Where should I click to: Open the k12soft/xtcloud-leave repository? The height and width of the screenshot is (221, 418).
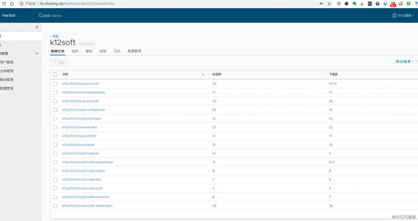coord(79,145)
